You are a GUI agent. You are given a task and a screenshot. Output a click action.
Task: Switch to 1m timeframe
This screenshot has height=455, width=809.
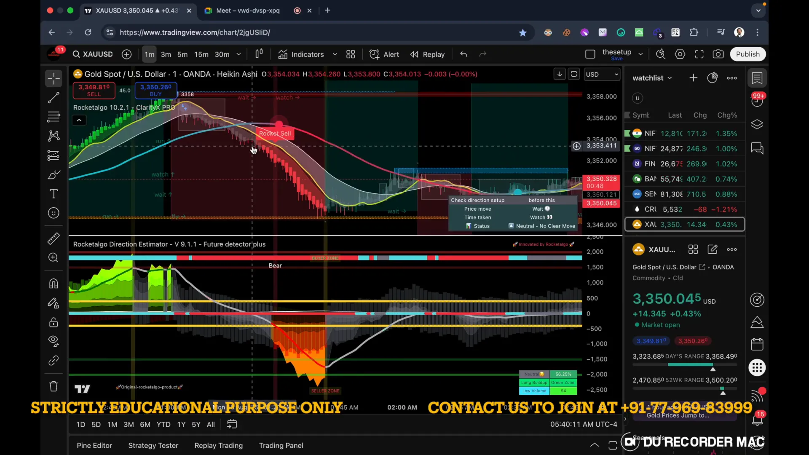[149, 54]
